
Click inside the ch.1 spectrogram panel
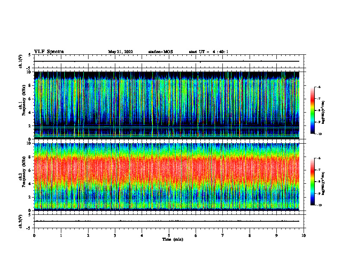(167, 105)
